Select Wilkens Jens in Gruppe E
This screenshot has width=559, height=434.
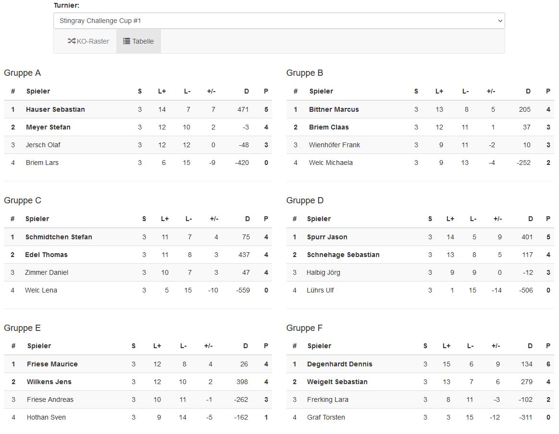(x=49, y=382)
